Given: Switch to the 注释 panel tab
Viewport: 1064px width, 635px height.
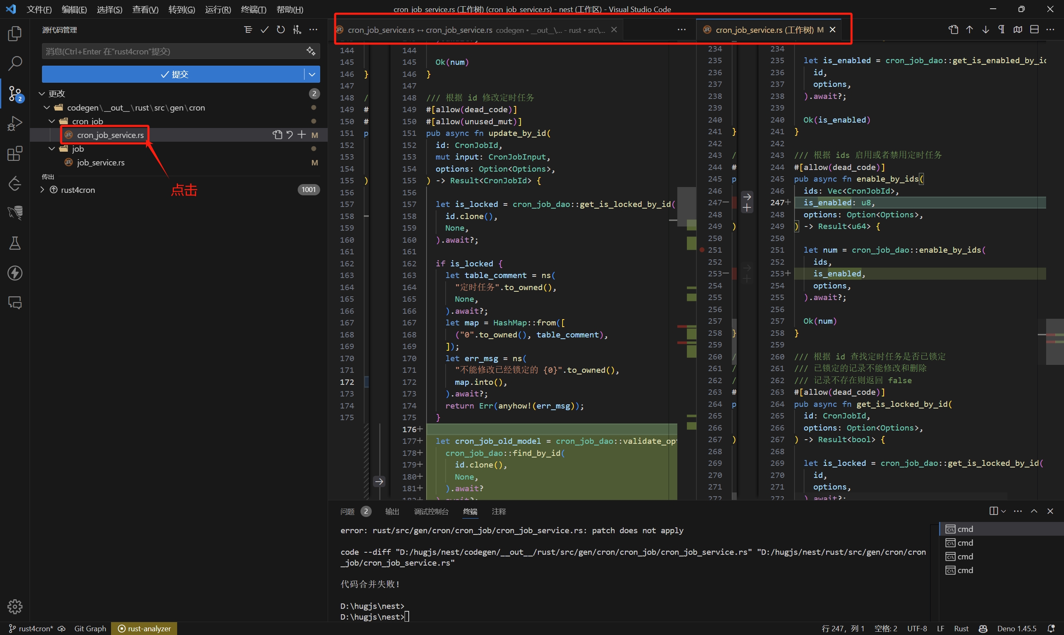Looking at the screenshot, I should tap(499, 511).
